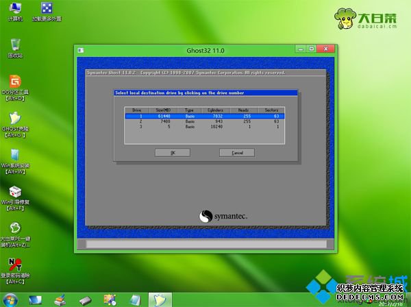Maximize the Ghost32 11.0 window
Viewport: 411px width, 307px height.
click(x=312, y=49)
